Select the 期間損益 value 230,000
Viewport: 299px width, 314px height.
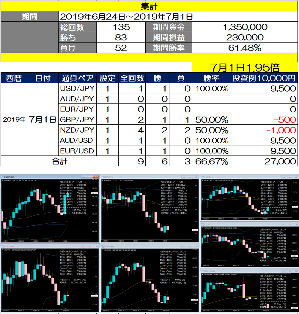tap(245, 37)
